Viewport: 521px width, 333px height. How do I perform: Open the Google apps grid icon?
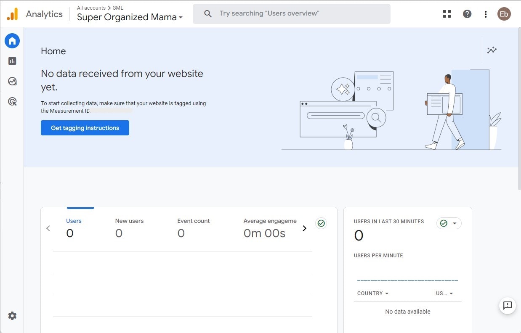coord(447,14)
